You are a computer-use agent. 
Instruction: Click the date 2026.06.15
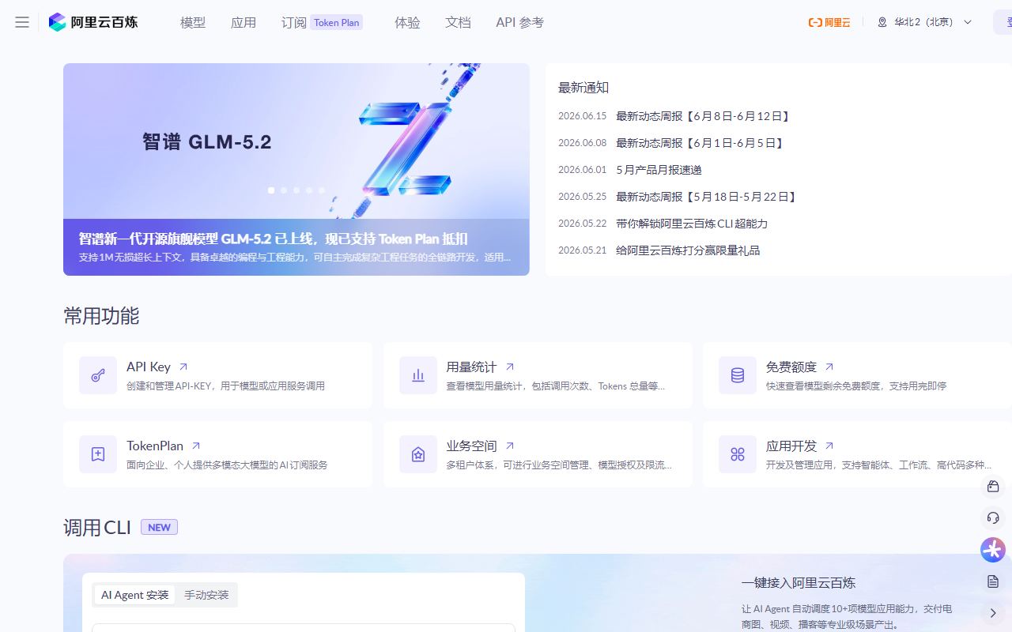pyautogui.click(x=582, y=116)
